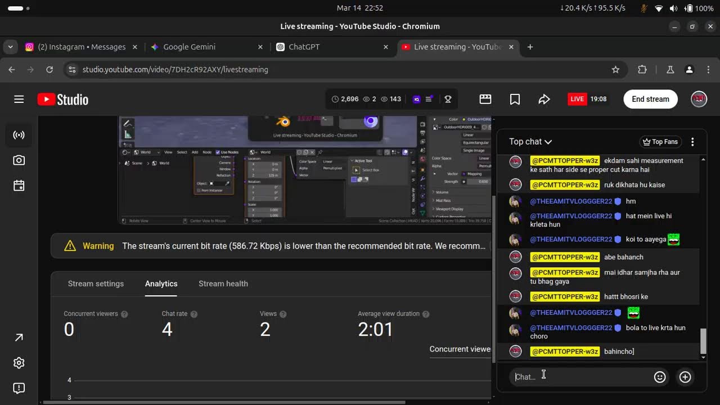Click the Average view duration value 2:01

coord(376,330)
